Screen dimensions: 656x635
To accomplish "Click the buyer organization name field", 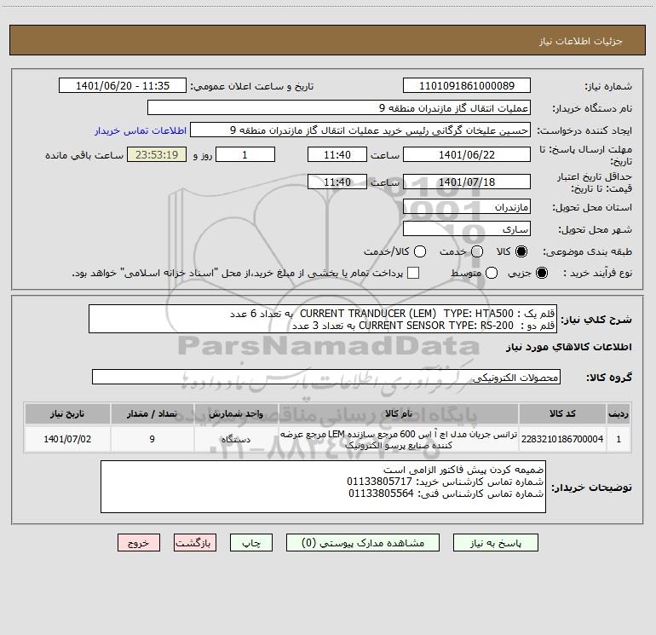I will point(339,107).
